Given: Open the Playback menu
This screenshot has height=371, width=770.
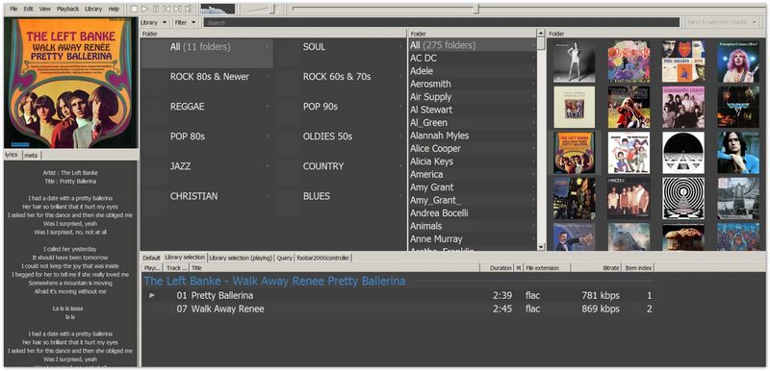Looking at the screenshot, I should coord(67,9).
